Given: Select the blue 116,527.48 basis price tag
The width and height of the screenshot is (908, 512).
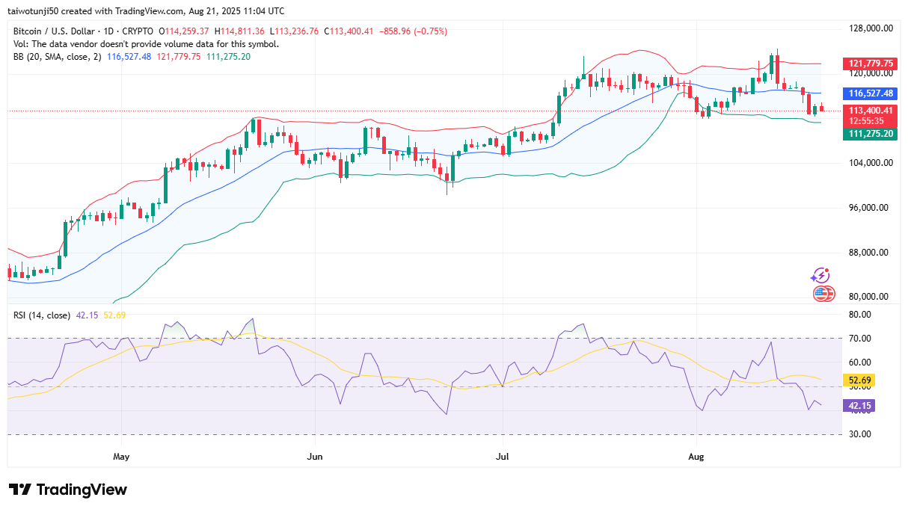Looking at the screenshot, I should coord(868,93).
